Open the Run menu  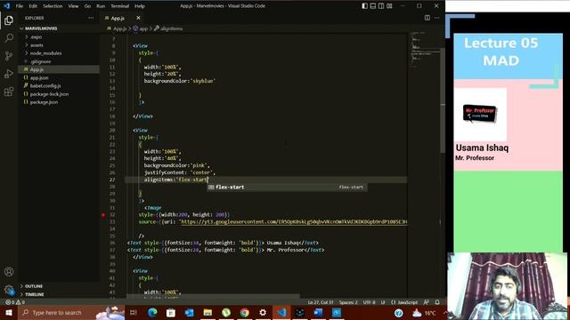(x=101, y=6)
